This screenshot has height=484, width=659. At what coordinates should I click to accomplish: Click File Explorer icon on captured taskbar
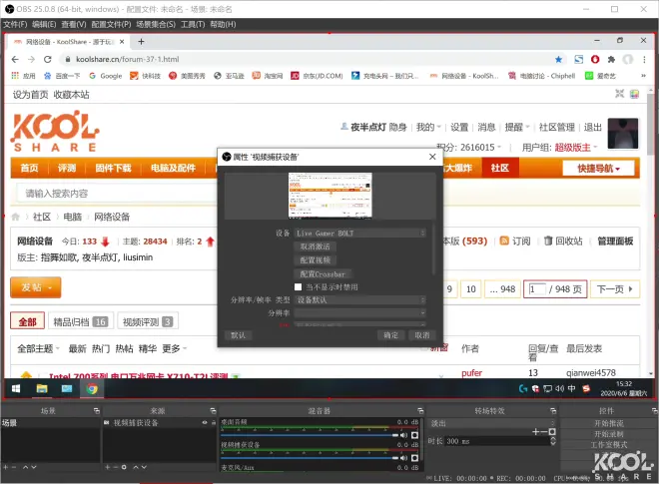pos(42,388)
